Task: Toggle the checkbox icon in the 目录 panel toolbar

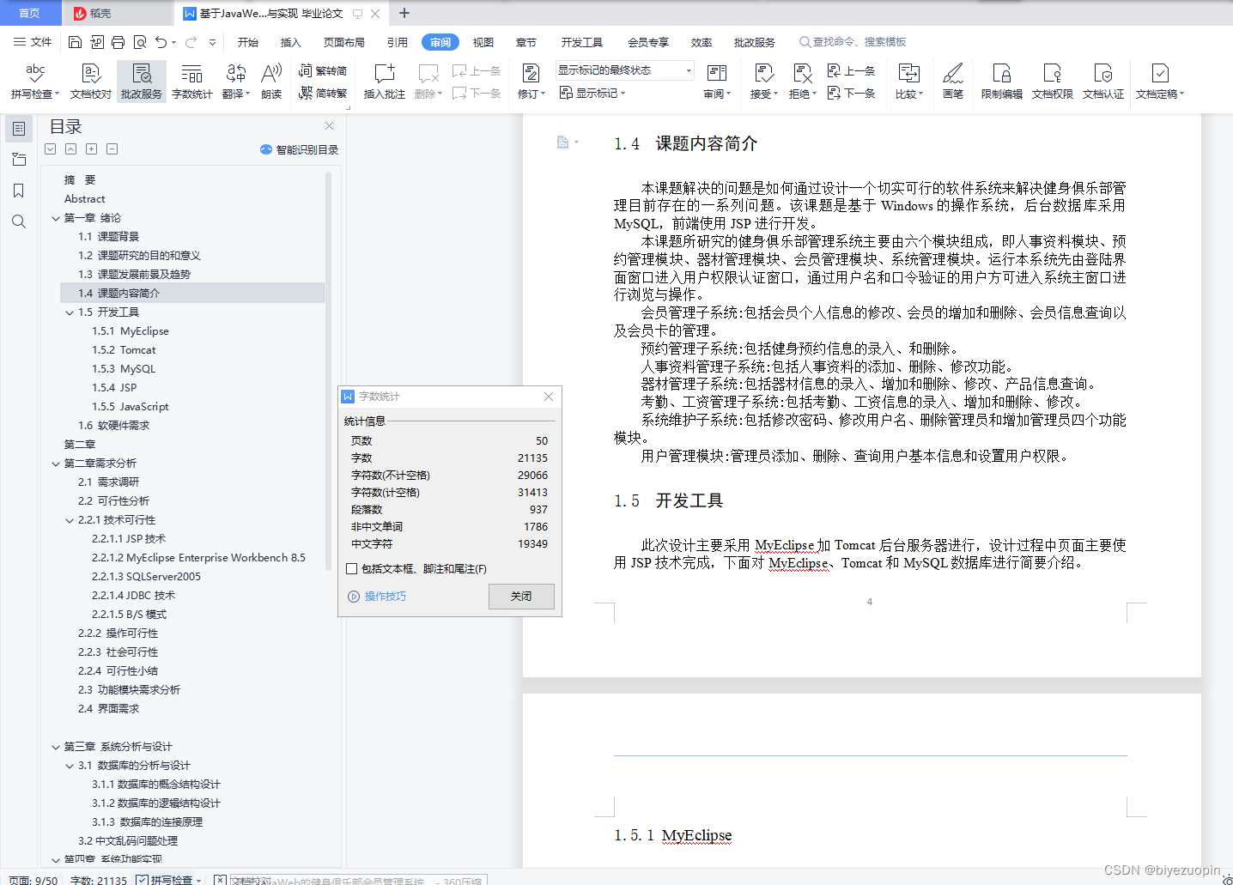Action: click(x=50, y=149)
